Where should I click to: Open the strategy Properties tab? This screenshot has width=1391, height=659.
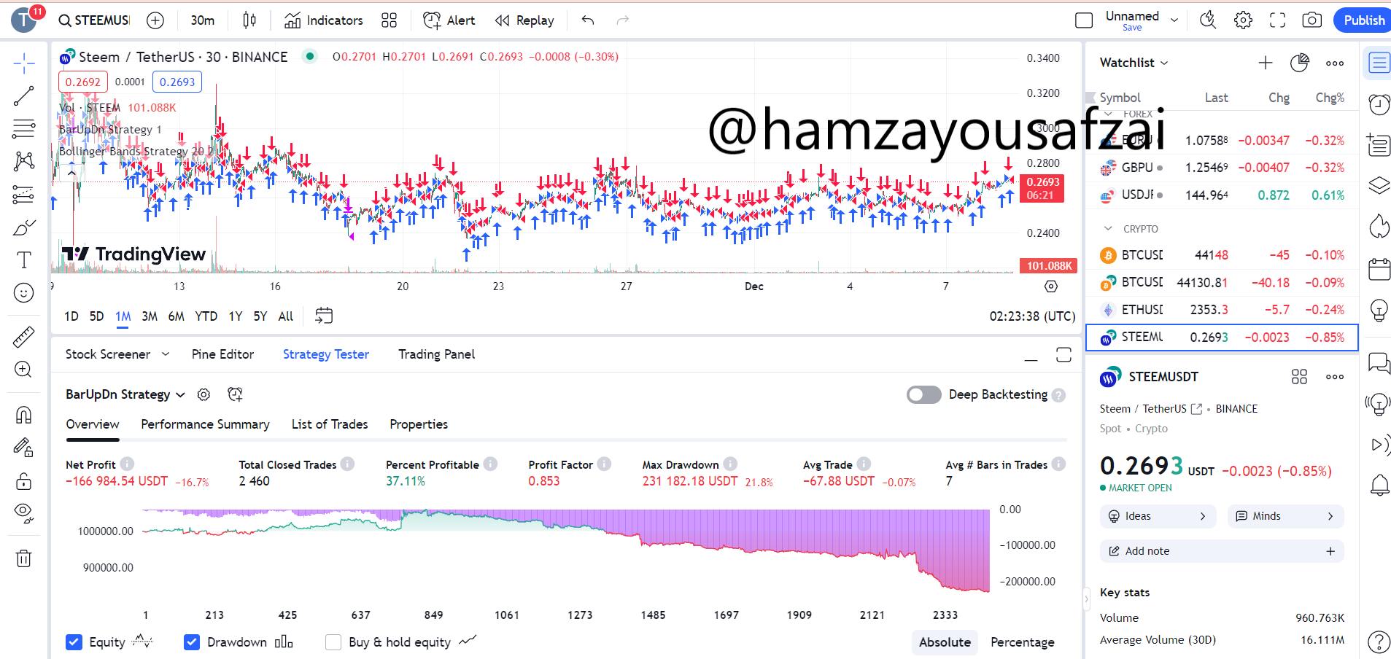coord(419,424)
